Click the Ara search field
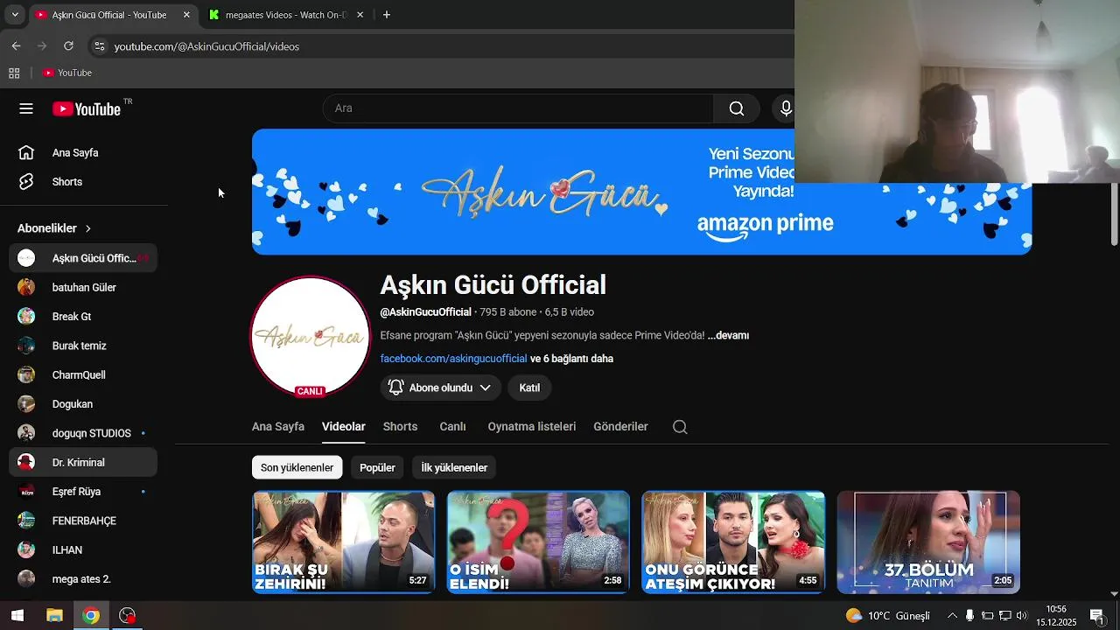Viewport: 1120px width, 630px height. [518, 108]
